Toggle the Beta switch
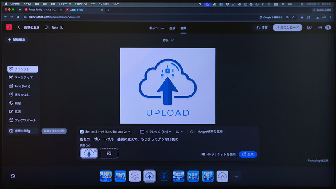 (47, 27)
